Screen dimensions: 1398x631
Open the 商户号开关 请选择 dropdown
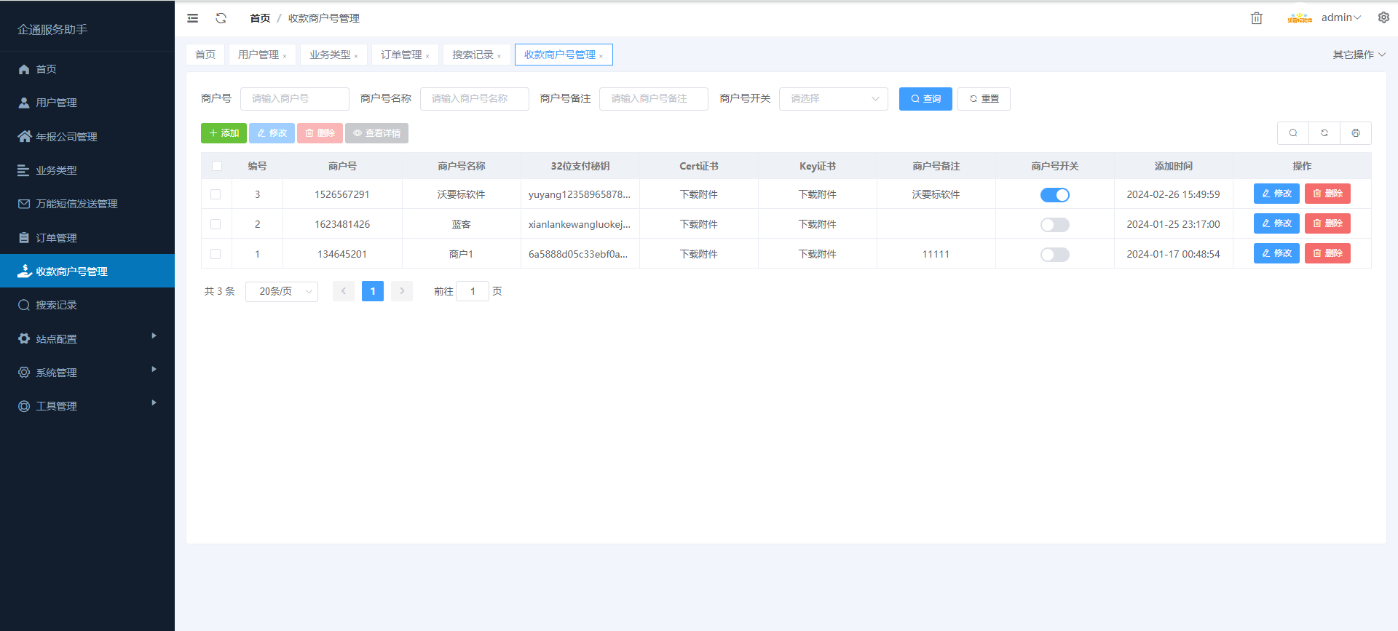[x=834, y=99]
